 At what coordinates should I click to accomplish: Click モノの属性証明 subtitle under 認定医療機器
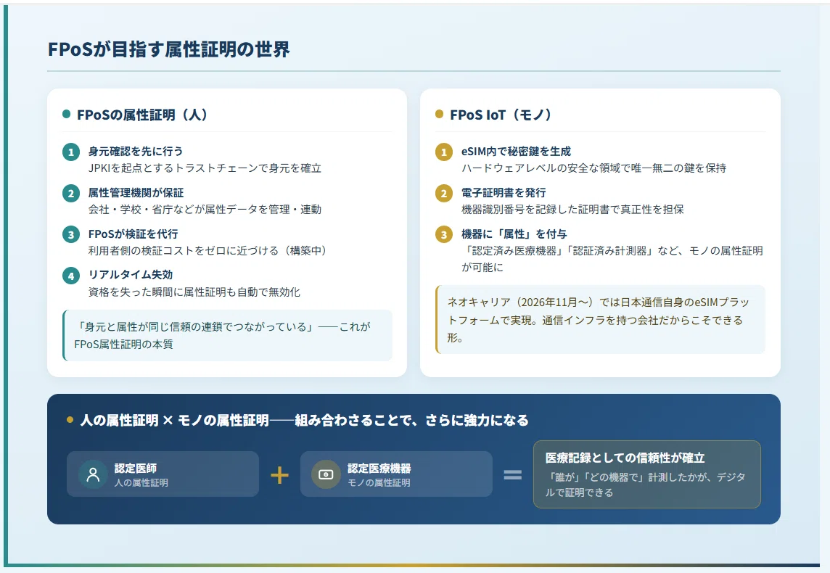click(379, 483)
